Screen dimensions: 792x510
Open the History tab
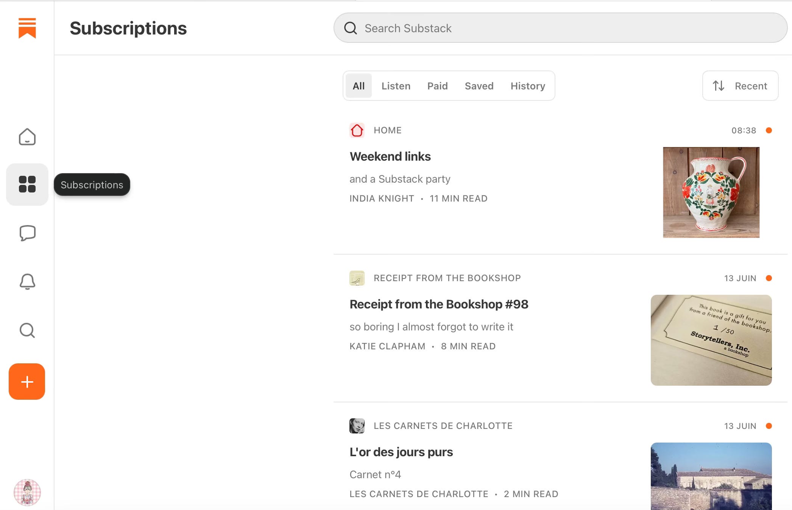point(527,86)
